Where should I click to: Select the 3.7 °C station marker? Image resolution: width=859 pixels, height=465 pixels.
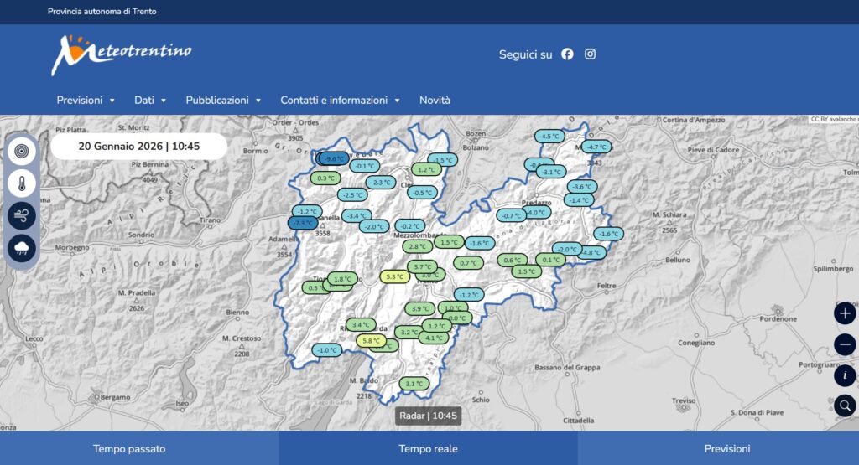(x=423, y=266)
